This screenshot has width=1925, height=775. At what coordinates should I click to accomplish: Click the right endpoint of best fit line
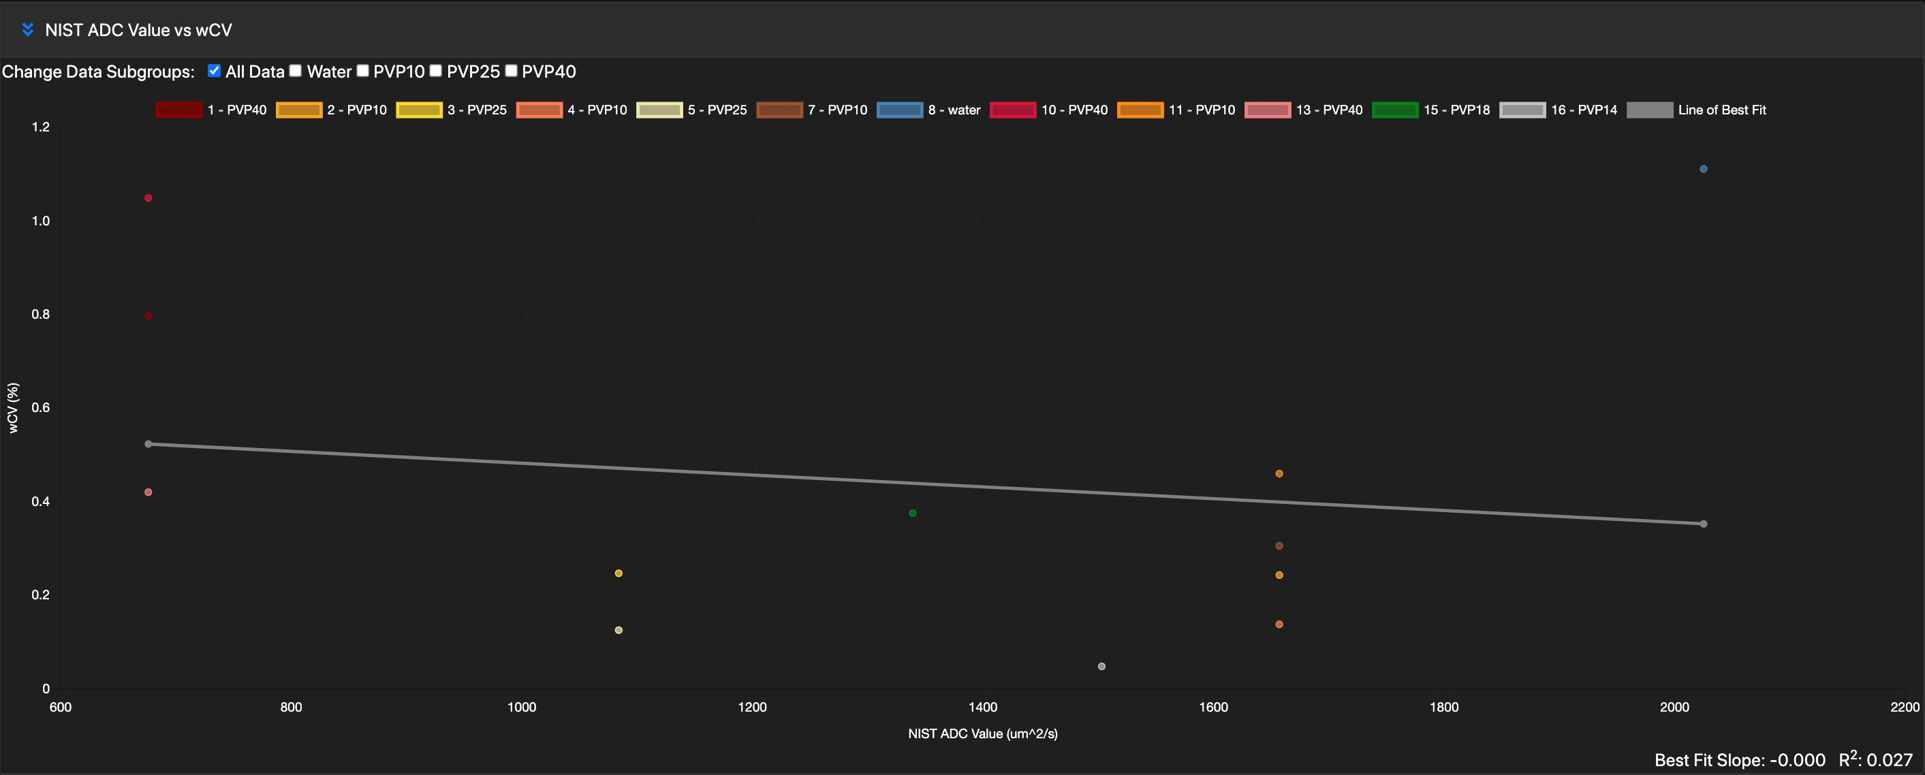click(x=1703, y=524)
